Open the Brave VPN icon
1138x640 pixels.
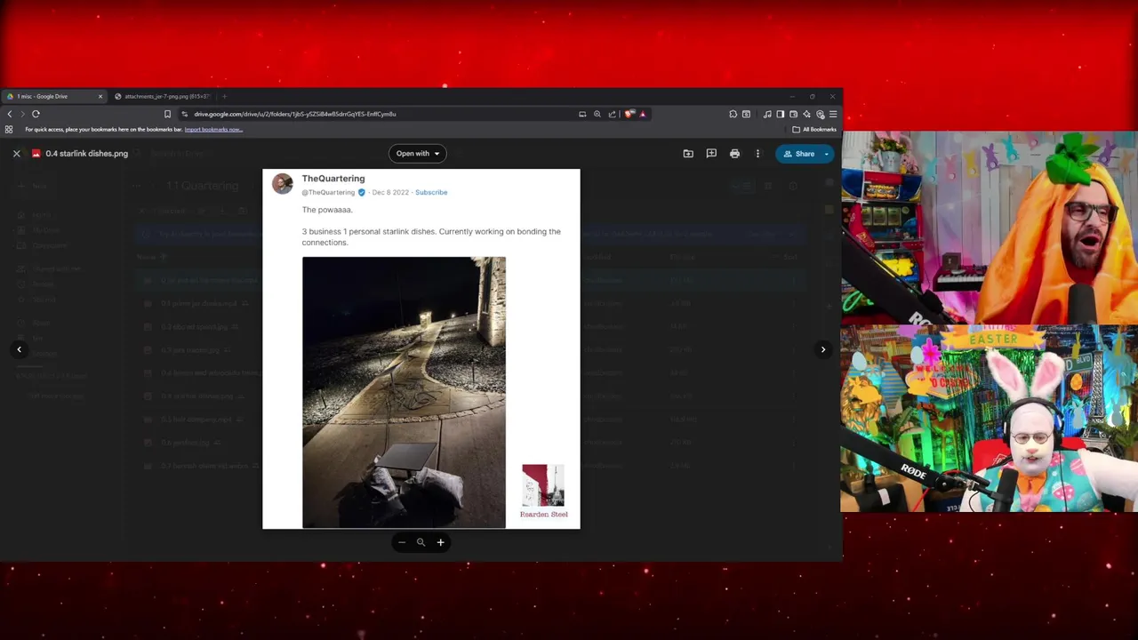tap(820, 114)
